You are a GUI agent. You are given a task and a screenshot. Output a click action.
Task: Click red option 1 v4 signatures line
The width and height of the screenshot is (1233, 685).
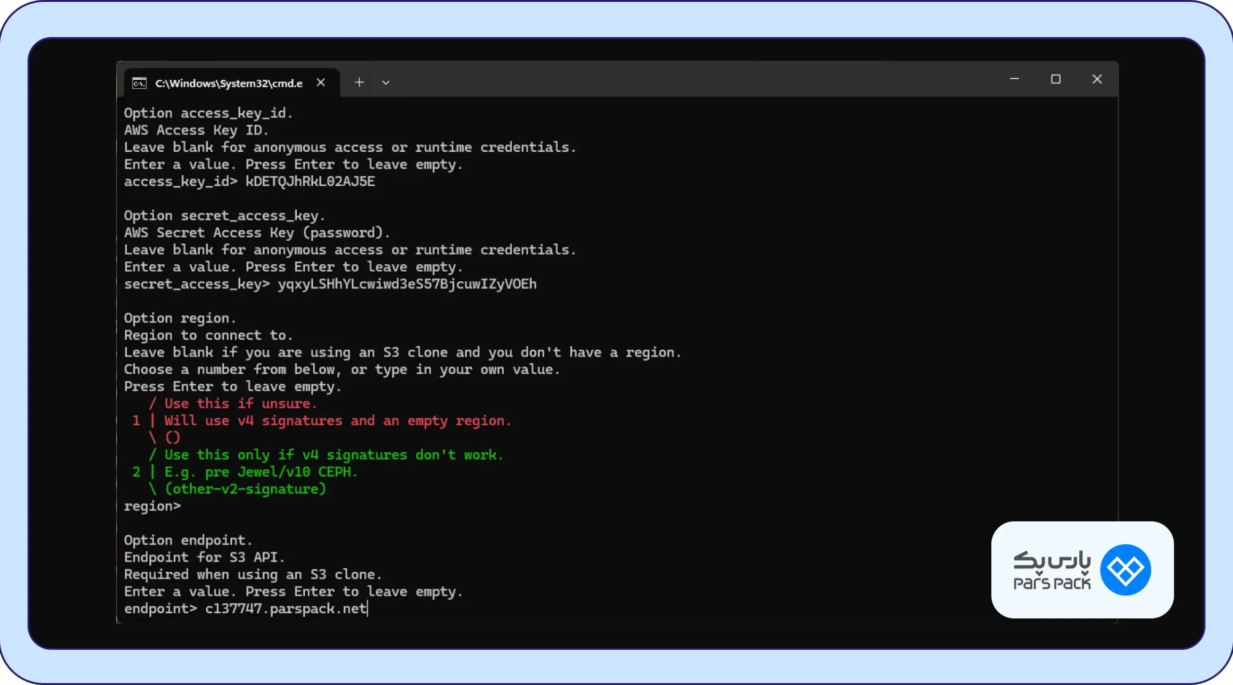pos(321,421)
